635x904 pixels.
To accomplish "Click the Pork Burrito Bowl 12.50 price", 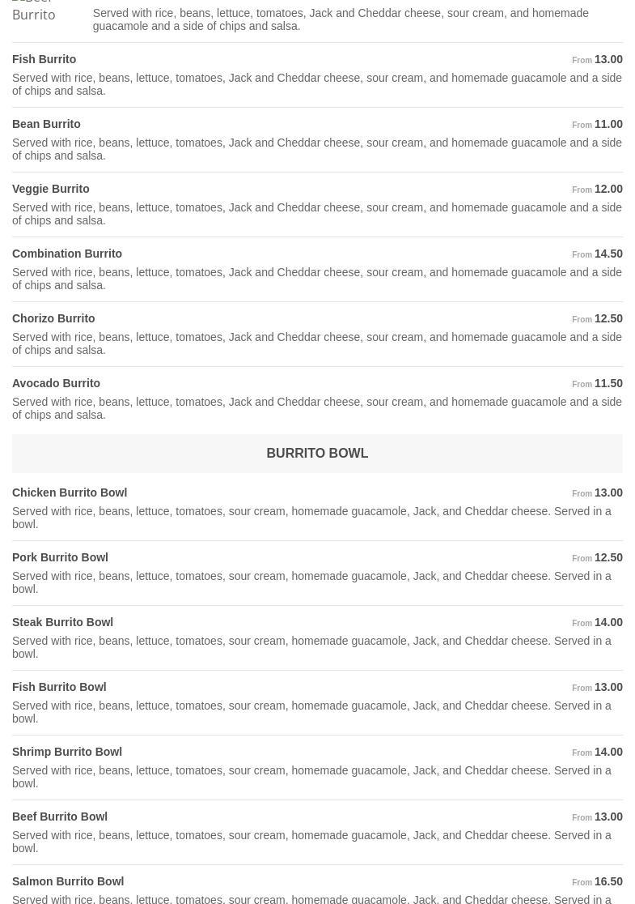I will pos(607,557).
